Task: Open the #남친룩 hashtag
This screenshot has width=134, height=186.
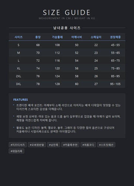Action: [x=54, y=145]
